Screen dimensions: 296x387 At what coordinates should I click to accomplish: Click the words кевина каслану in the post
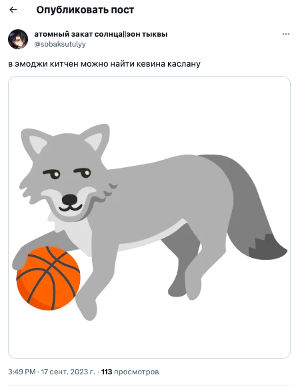tap(169, 64)
